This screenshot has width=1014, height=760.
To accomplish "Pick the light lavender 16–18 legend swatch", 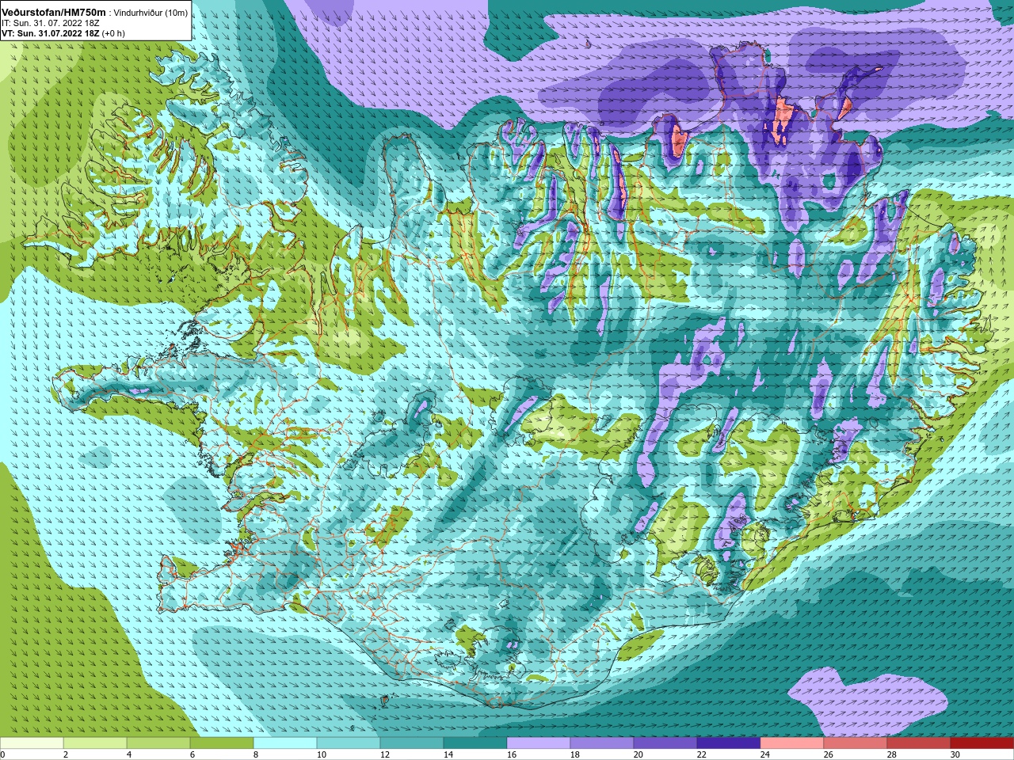I will pos(539,743).
